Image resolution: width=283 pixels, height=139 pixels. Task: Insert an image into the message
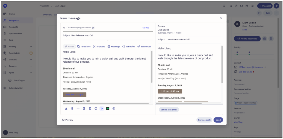point(84,108)
